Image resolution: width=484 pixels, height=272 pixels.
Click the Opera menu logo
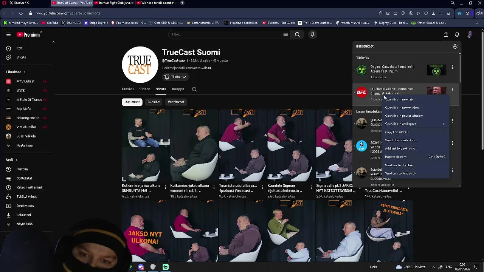click(4, 3)
